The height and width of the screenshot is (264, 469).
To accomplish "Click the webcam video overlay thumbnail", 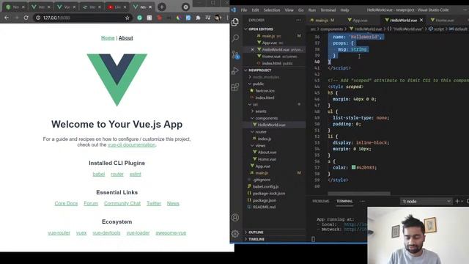I will 418,235.
